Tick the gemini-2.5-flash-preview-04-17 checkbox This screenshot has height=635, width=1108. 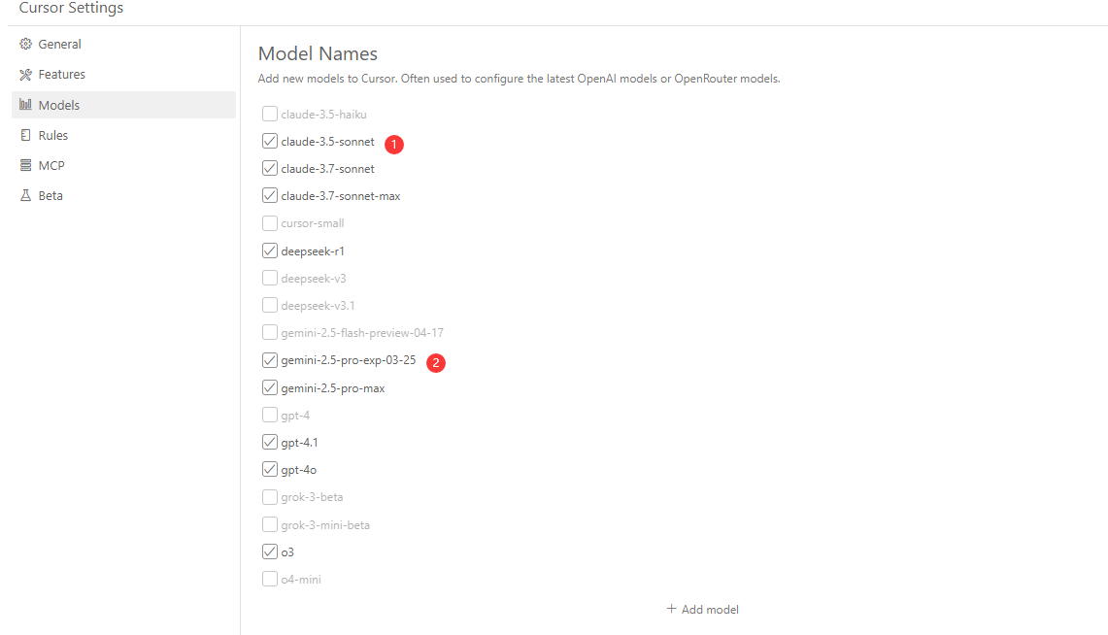269,333
